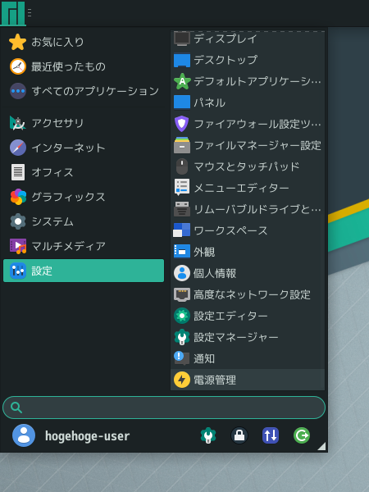Show すべてのアプリケーション list

pos(84,91)
